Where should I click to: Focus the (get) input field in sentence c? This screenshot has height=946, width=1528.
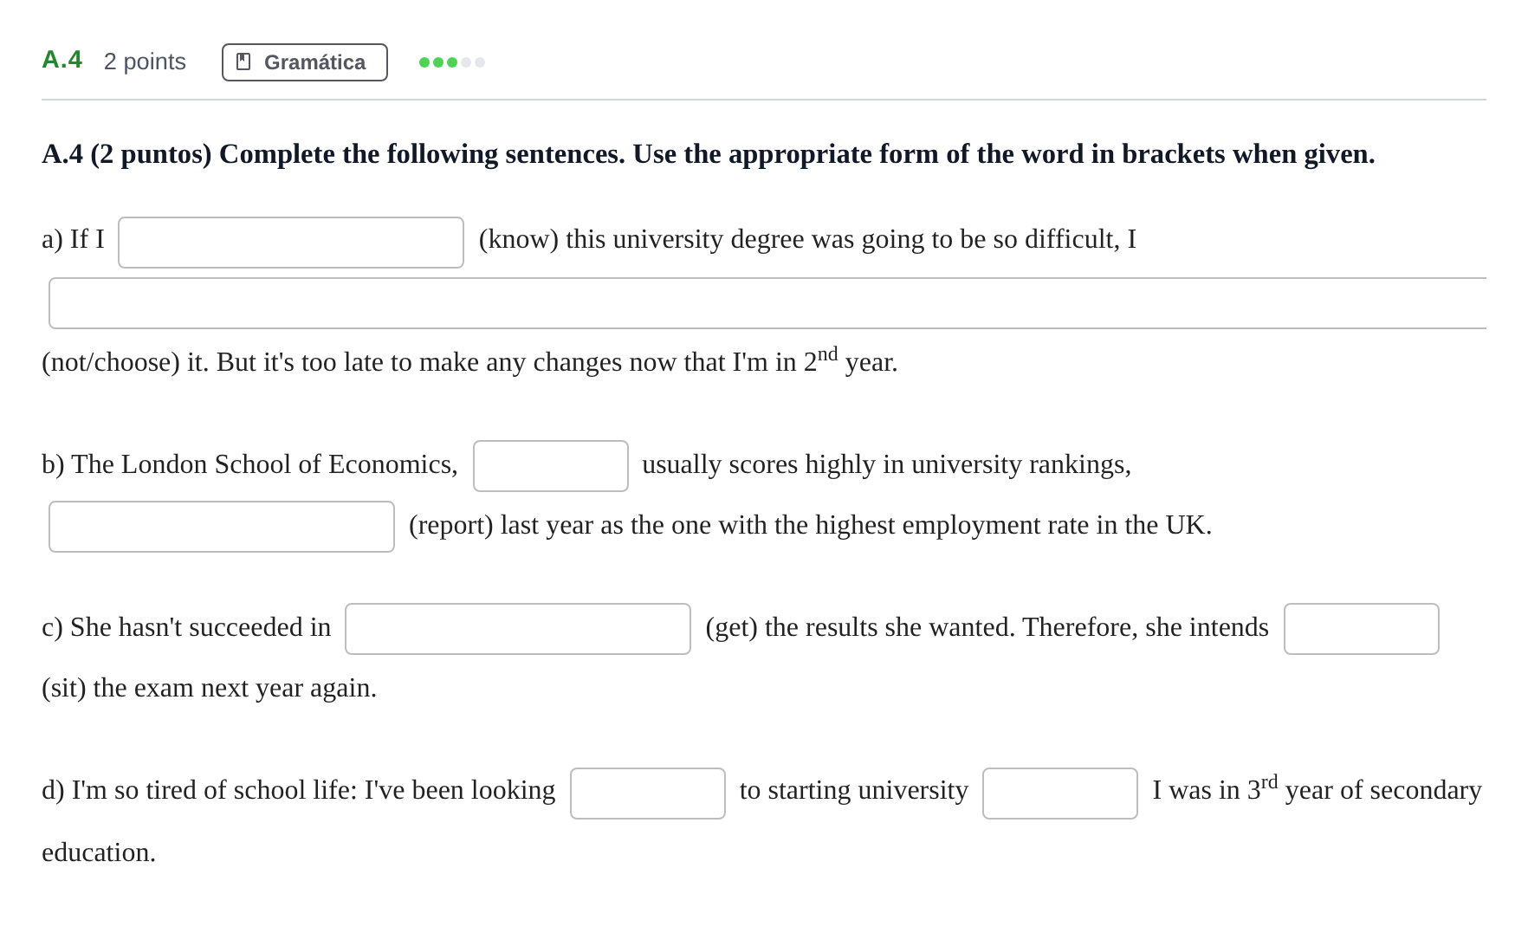[x=518, y=629]
